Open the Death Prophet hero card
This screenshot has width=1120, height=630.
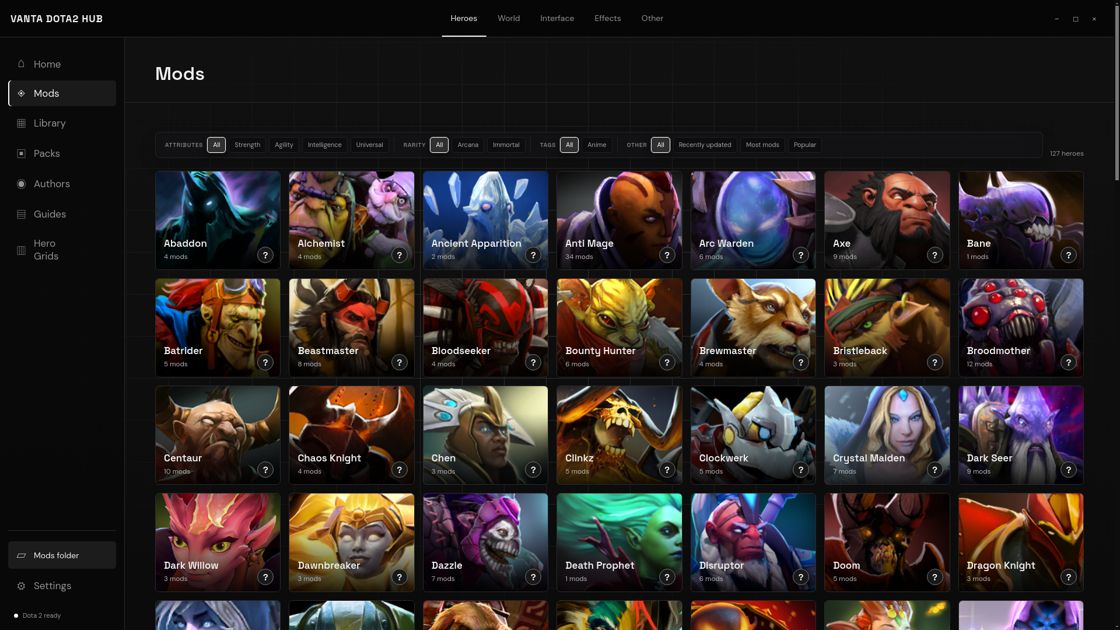(619, 542)
